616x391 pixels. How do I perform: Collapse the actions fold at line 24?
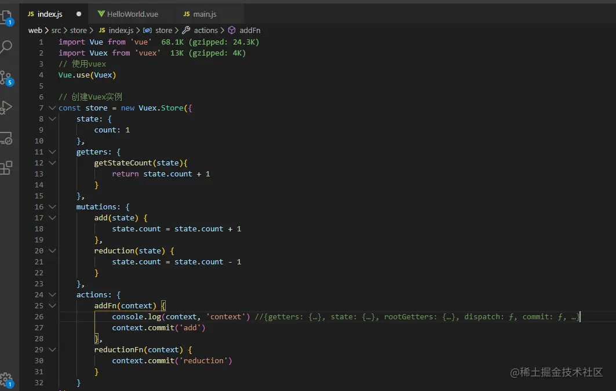click(52, 294)
